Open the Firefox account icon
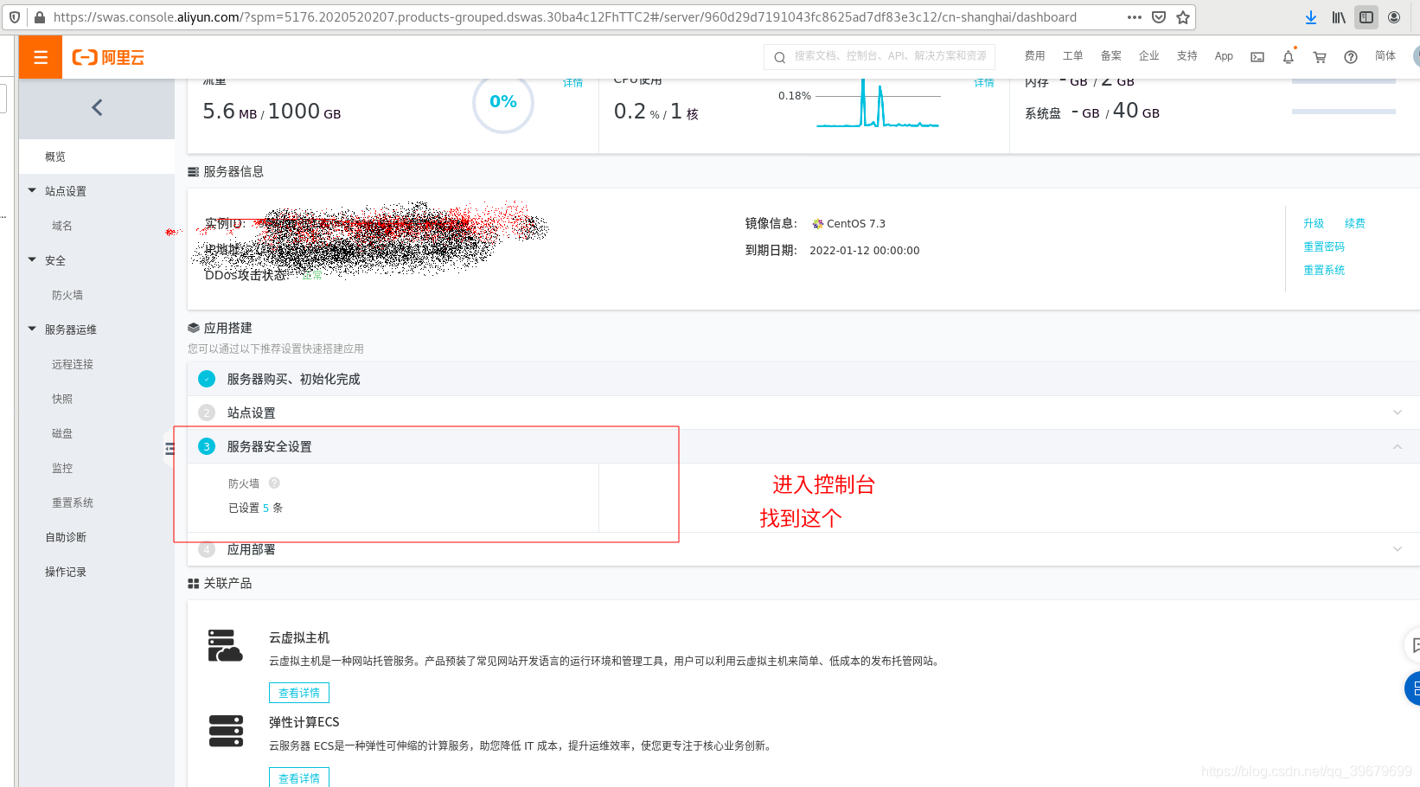This screenshot has width=1420, height=787. click(x=1394, y=17)
